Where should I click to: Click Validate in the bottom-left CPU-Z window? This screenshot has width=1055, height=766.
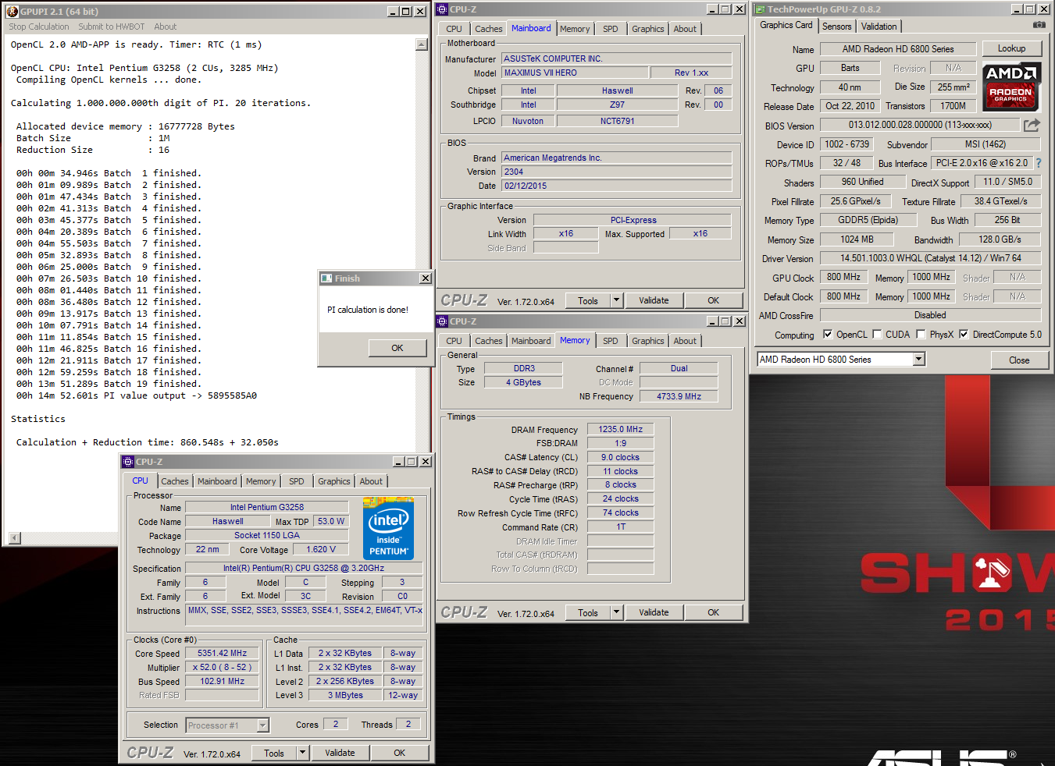pos(340,753)
